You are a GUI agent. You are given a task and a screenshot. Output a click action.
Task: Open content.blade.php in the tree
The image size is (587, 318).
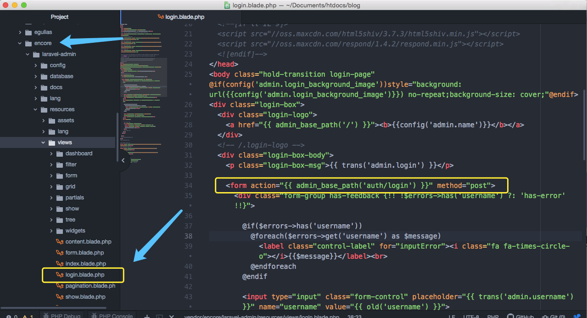88,242
